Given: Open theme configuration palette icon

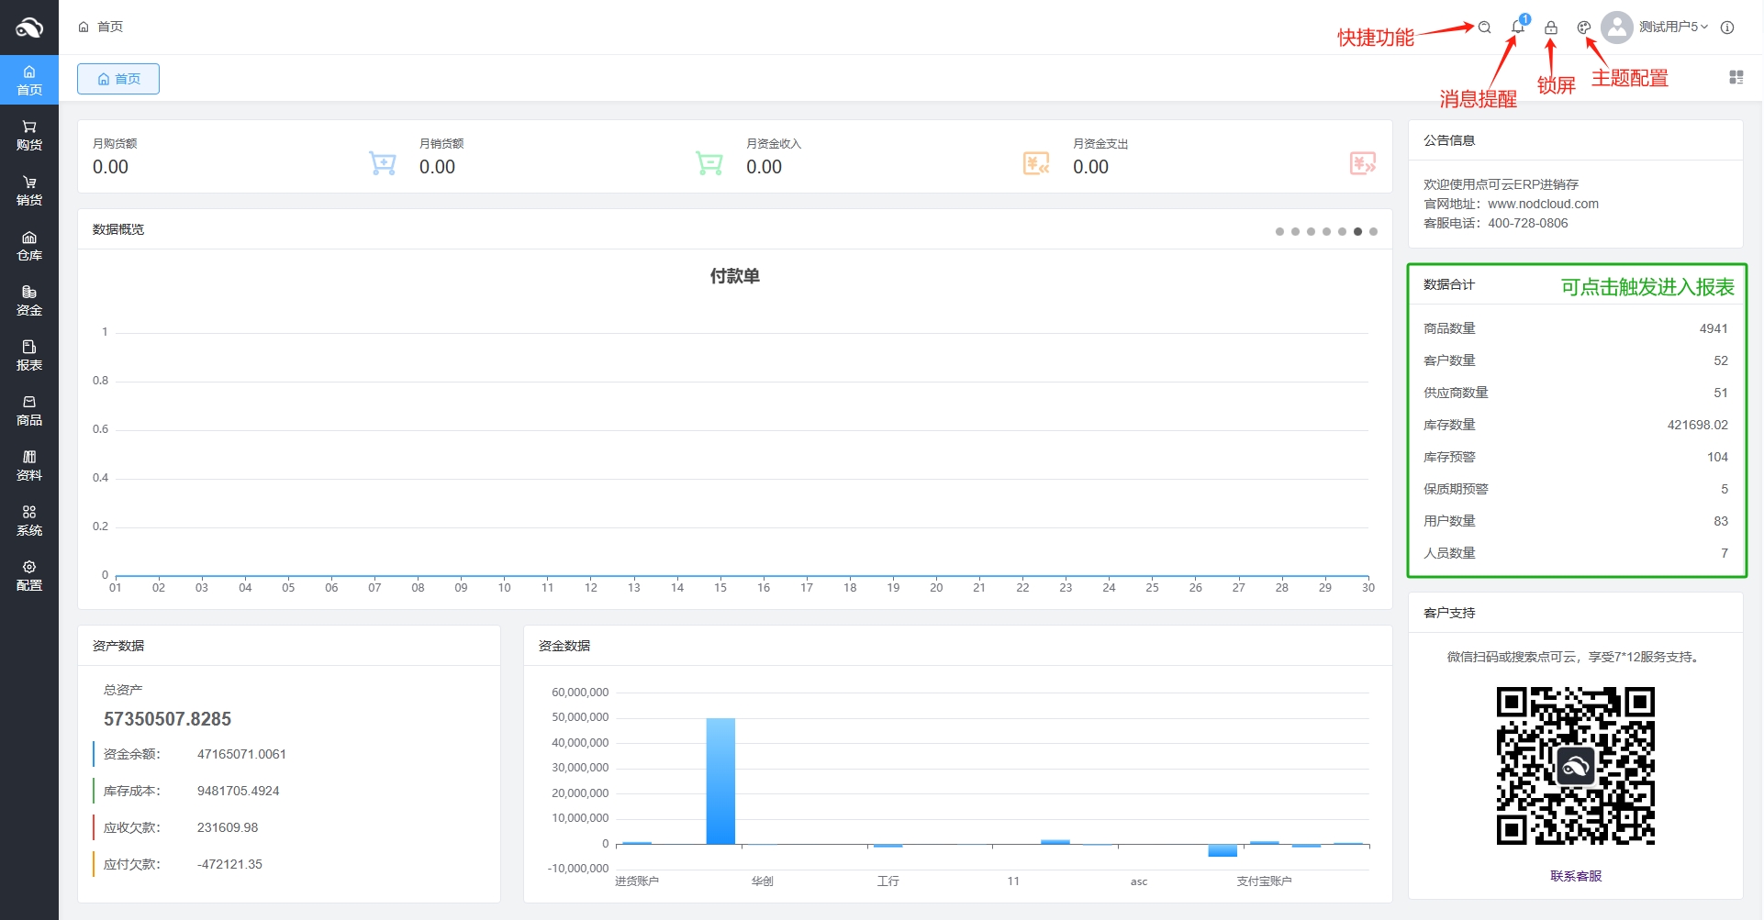Looking at the screenshot, I should [1584, 28].
